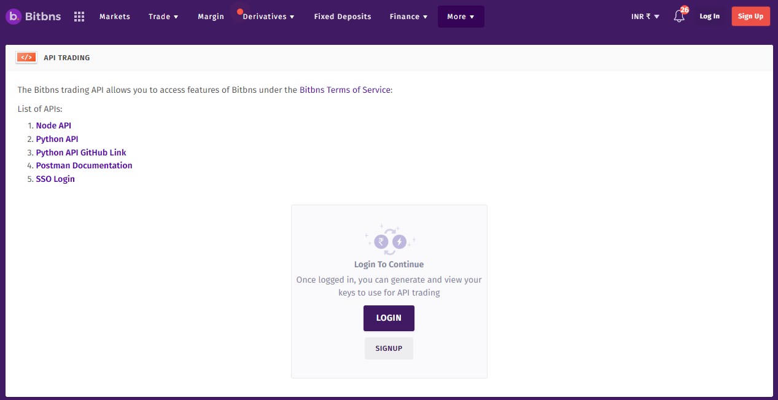Open Fixed Deposits page

click(343, 17)
